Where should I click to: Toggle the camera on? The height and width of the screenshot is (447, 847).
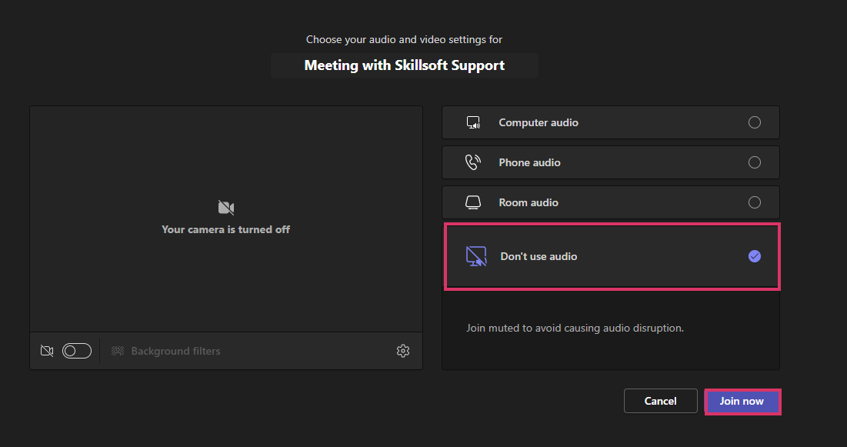(76, 350)
